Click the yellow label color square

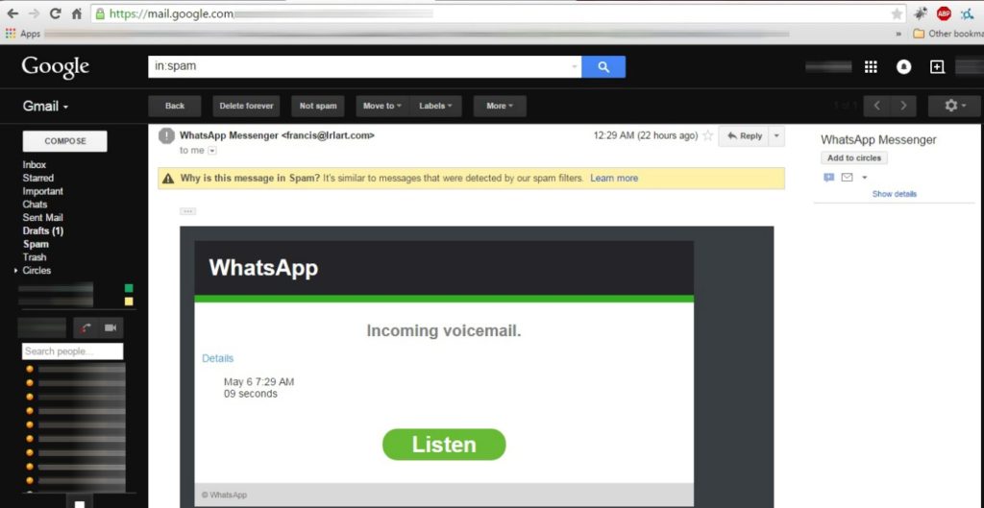pyautogui.click(x=129, y=302)
